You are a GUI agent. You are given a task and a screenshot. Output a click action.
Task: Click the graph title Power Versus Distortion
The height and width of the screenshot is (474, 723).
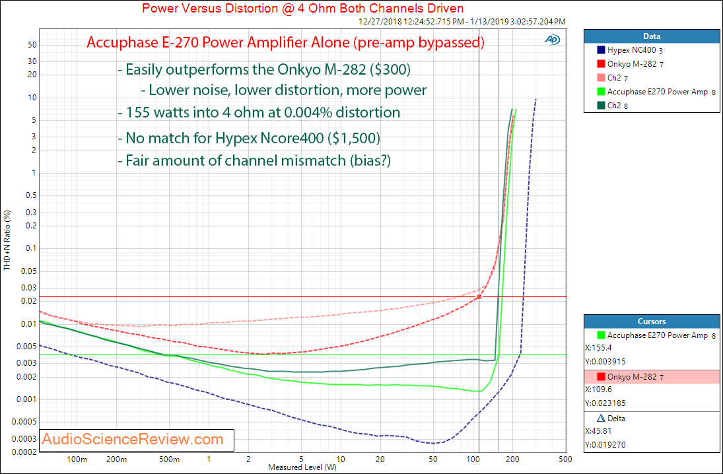point(303,9)
